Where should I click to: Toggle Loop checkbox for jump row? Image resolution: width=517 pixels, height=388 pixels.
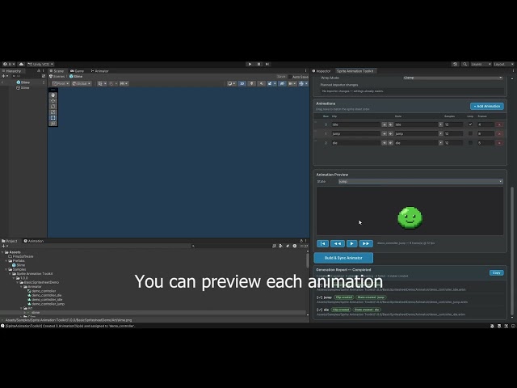coord(470,133)
